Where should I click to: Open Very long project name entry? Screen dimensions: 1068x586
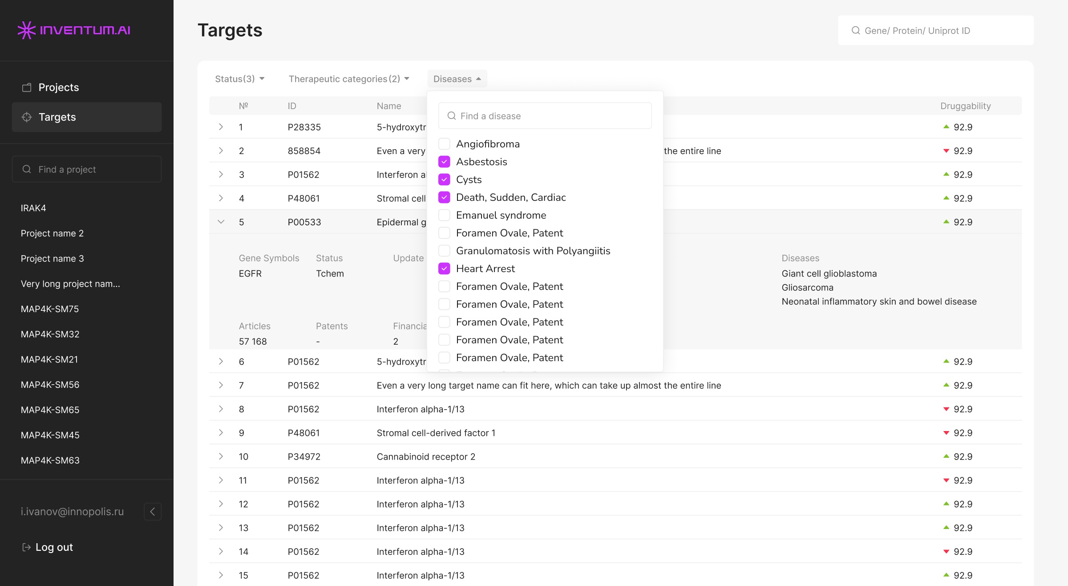click(70, 284)
